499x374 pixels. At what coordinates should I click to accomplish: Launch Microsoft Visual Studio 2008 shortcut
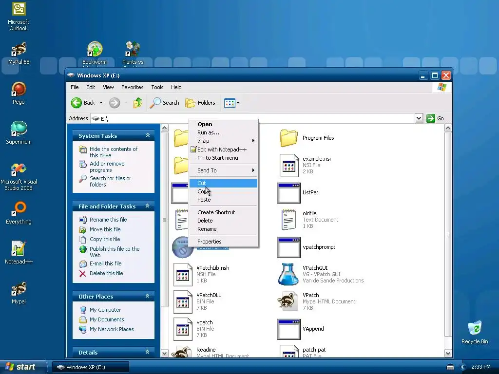[19, 176]
